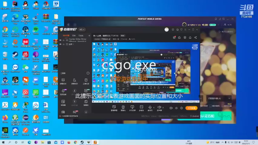Open the 弹幕助手 tool in the toolbox
258x145 pixels.
pos(63,82)
